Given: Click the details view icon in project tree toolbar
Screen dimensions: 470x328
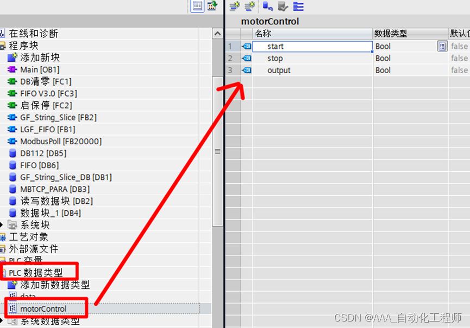Looking at the screenshot, I should 197,5.
